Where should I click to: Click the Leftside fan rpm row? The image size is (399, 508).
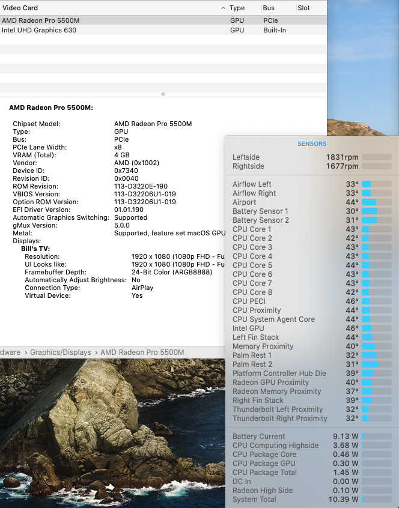click(x=312, y=157)
